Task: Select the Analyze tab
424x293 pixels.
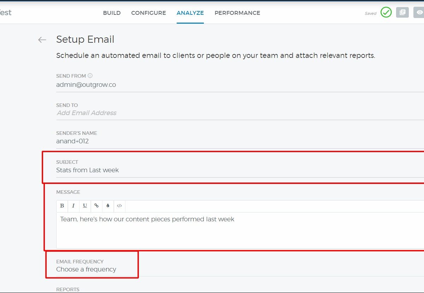Action: 190,13
